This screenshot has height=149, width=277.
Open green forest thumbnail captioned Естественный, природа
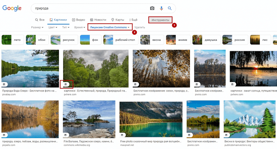96,68
